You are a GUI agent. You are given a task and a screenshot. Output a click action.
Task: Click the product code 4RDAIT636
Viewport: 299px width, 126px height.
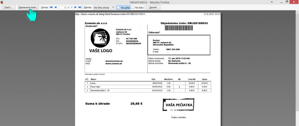[157, 83]
